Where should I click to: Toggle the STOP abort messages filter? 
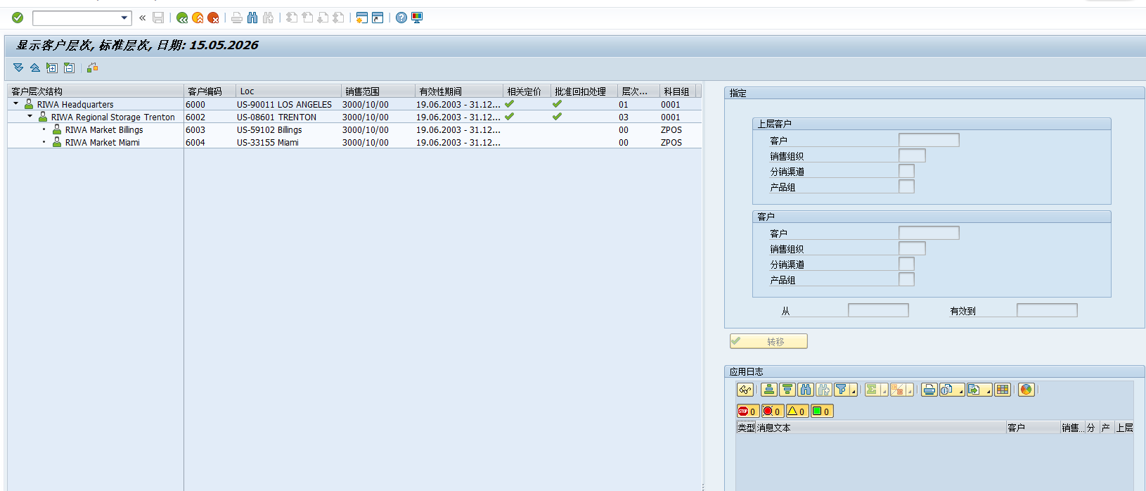point(747,412)
